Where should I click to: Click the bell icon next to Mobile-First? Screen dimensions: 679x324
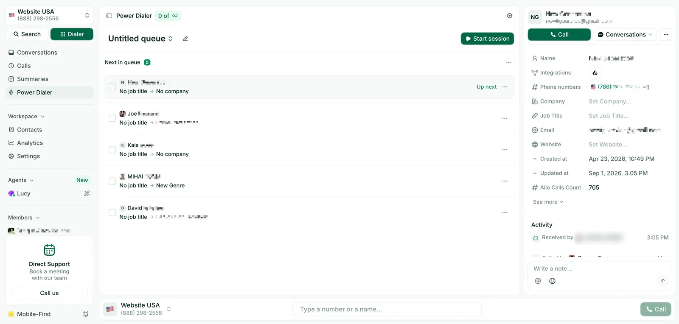86,314
